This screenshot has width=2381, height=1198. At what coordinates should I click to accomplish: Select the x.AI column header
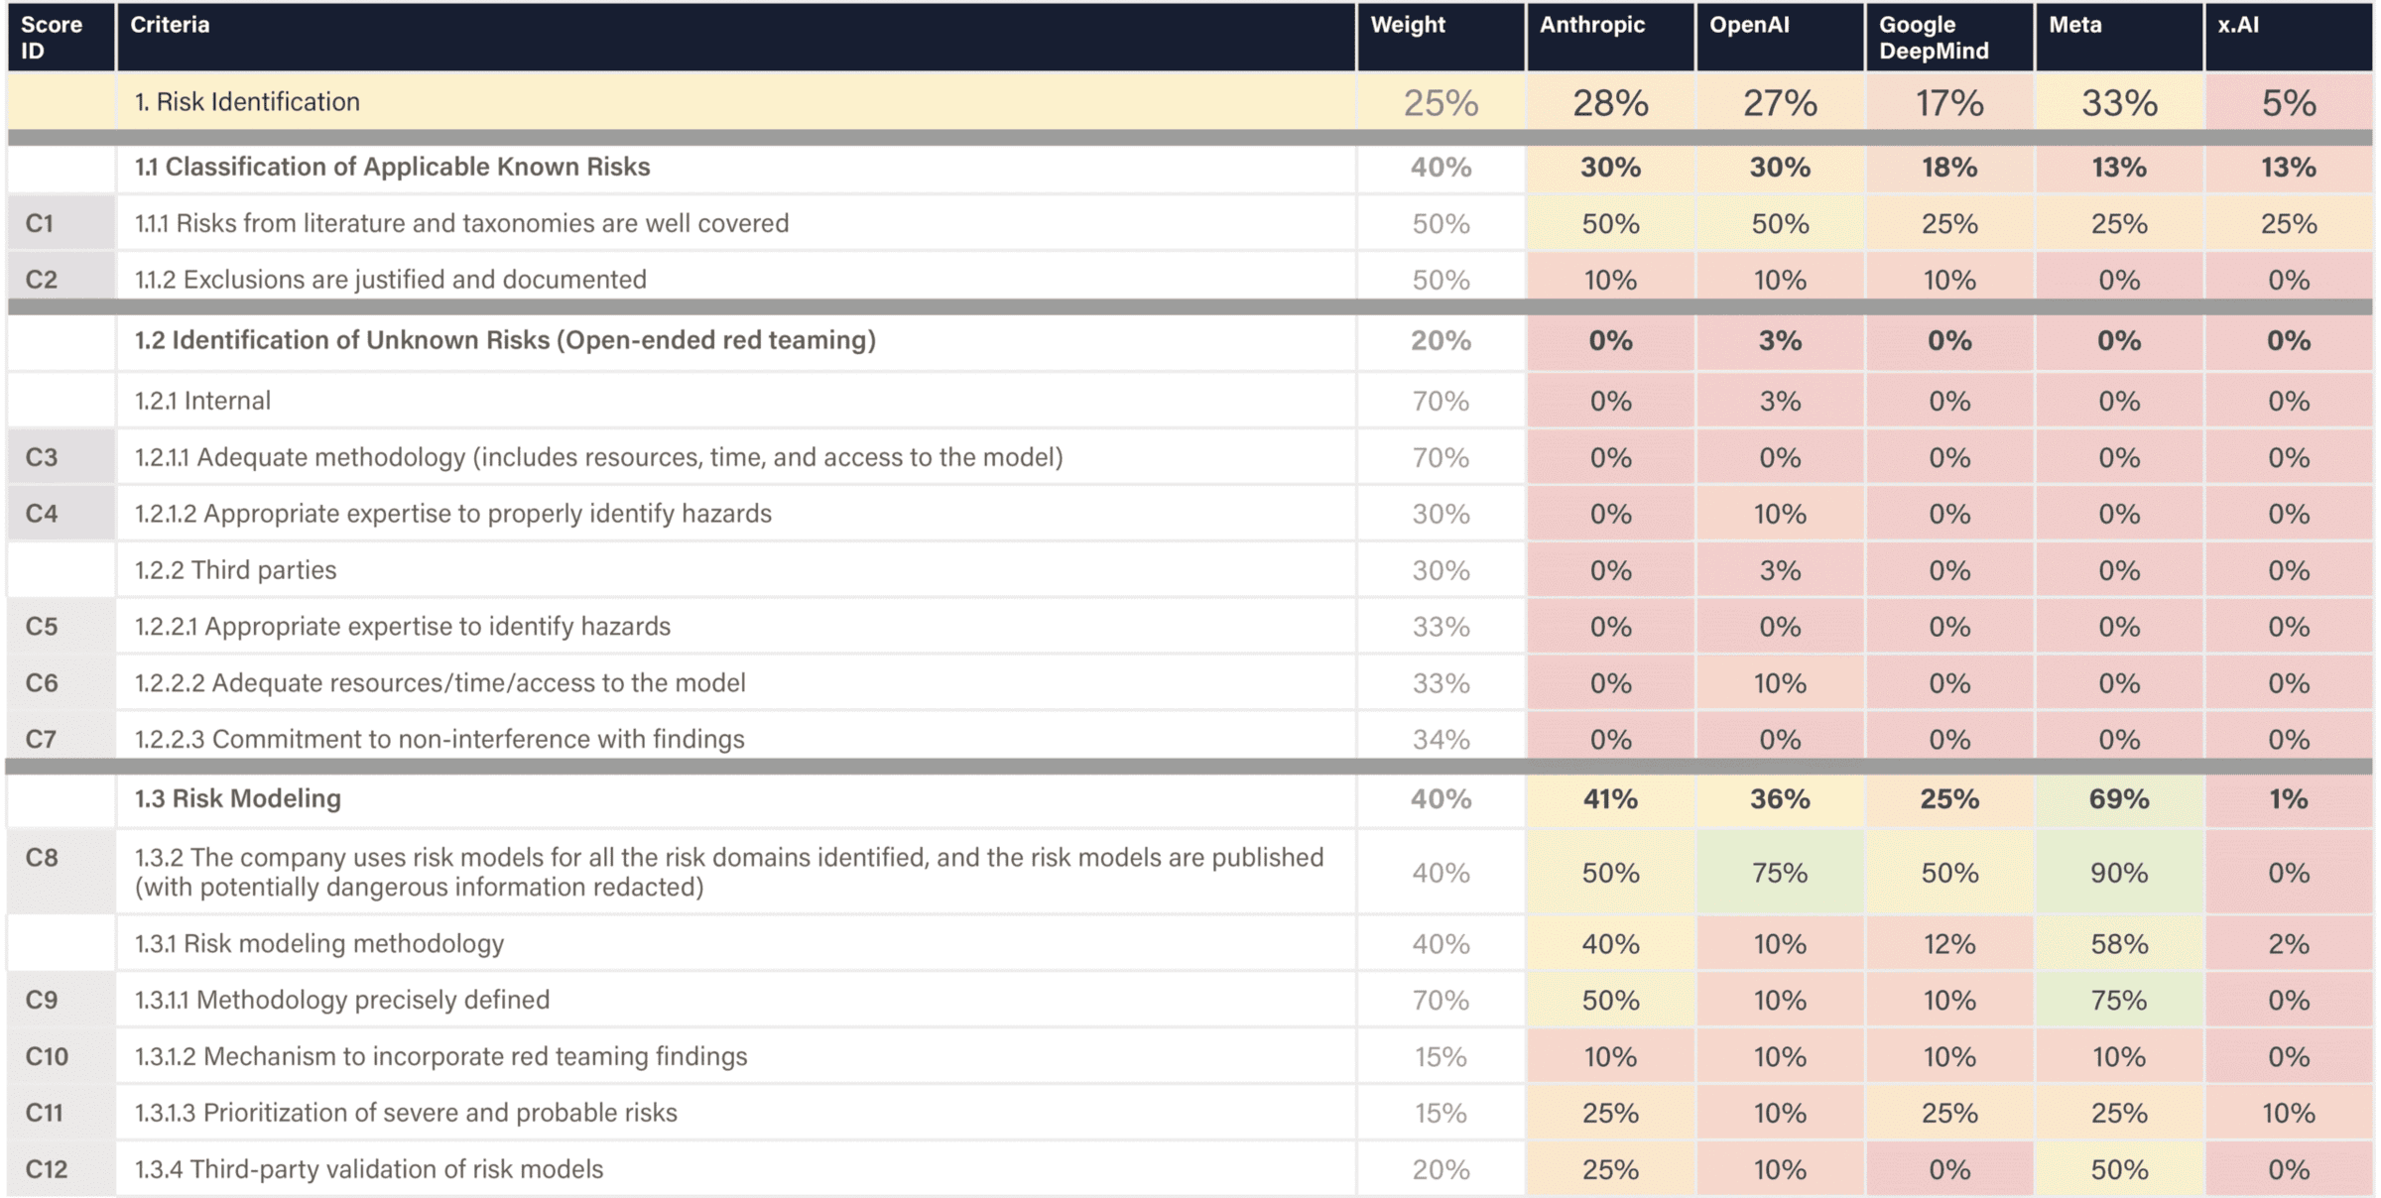[2238, 26]
